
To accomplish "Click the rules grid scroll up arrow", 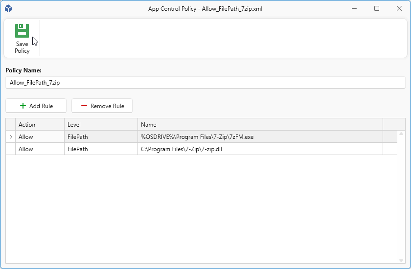I will pos(401,134).
